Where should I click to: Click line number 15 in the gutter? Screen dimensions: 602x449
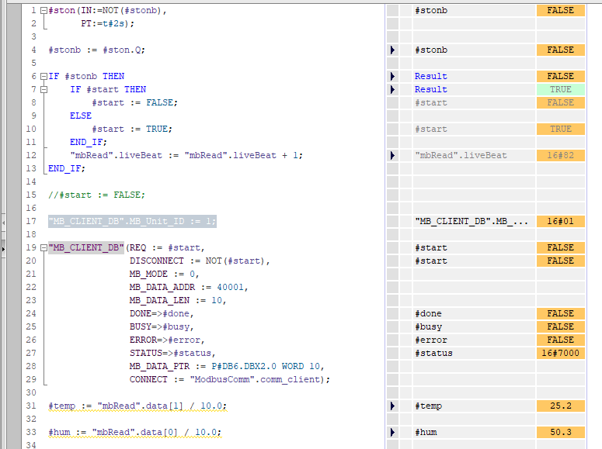tap(32, 195)
